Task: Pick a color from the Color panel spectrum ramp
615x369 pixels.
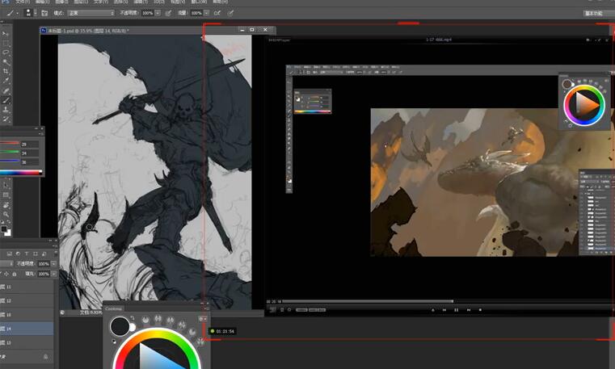Action: [x=20, y=172]
